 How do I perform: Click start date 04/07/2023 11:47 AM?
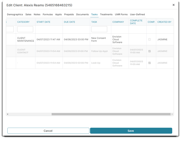click(48, 40)
